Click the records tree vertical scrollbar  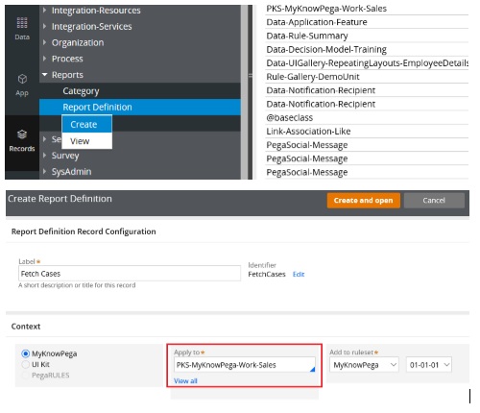[x=245, y=92]
